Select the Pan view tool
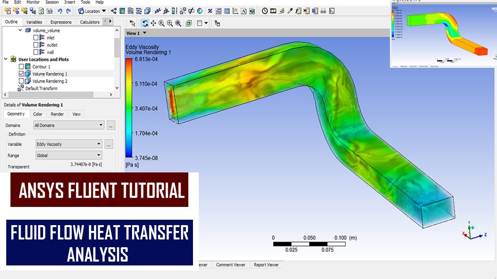497x279 pixels. pos(153,23)
